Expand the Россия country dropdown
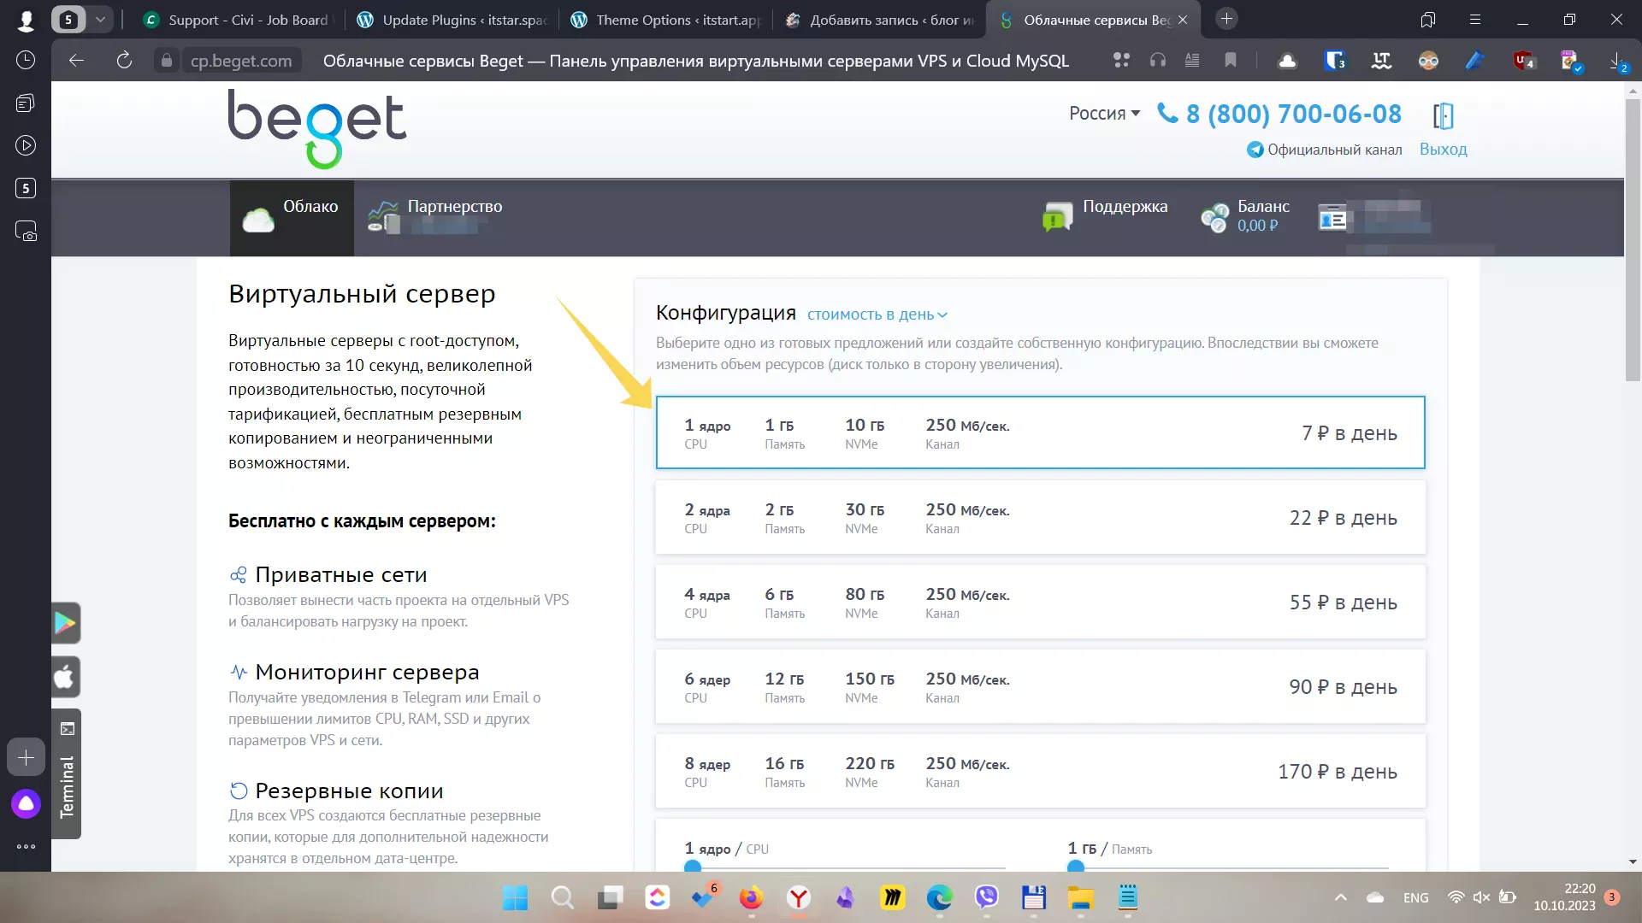 [1104, 113]
